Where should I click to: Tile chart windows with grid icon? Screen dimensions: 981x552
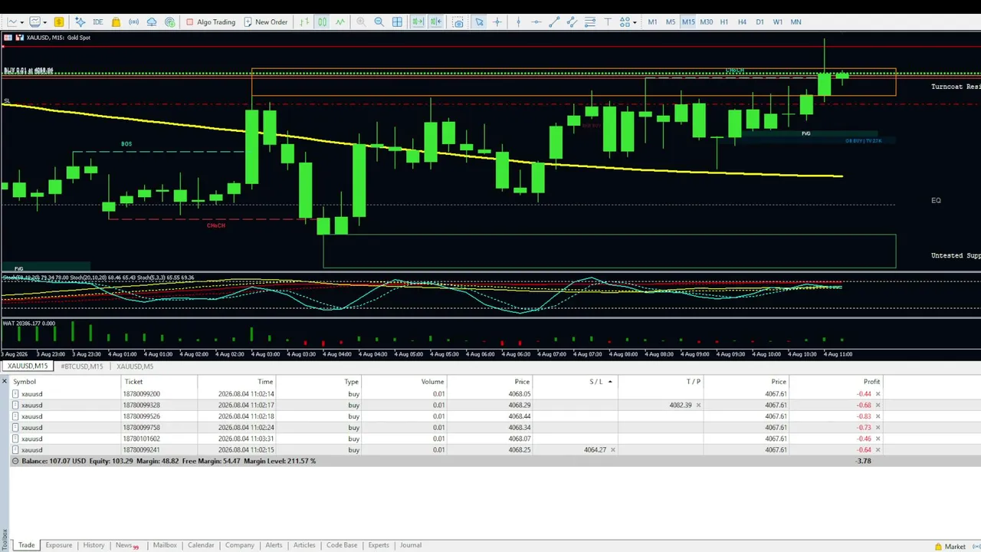pyautogui.click(x=397, y=21)
